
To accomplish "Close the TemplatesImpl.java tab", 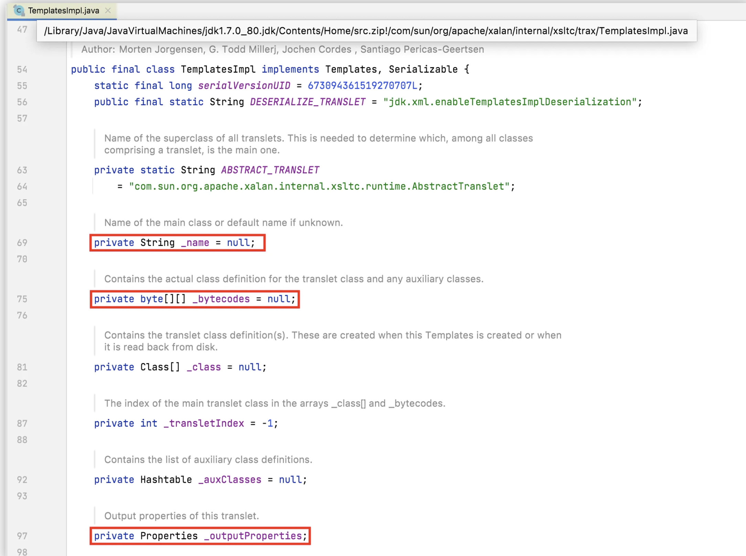I will tap(108, 11).
